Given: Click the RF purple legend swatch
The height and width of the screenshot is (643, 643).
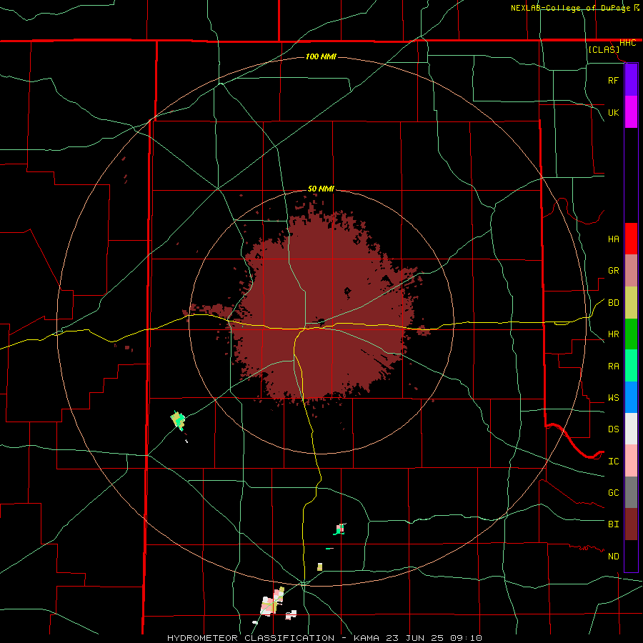Looking at the screenshot, I should 631,80.
